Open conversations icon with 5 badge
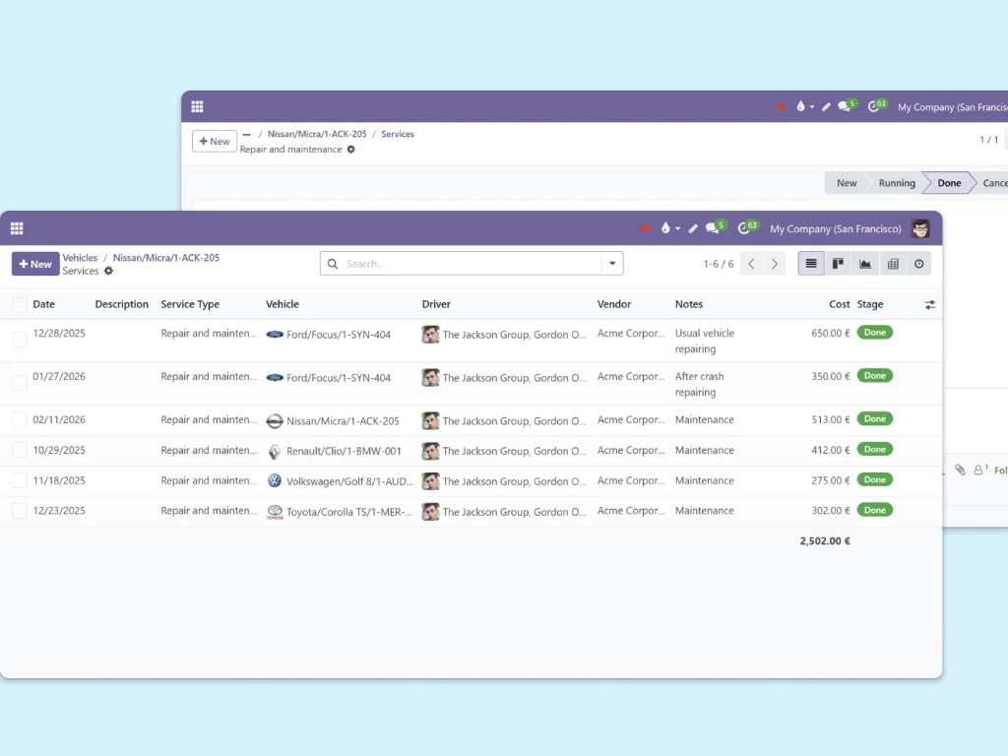Image resolution: width=1008 pixels, height=756 pixels. tap(714, 228)
